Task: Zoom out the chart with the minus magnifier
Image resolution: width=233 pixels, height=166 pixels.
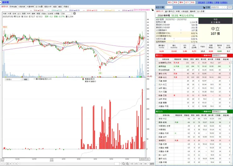Action: pyautogui.click(x=123, y=164)
